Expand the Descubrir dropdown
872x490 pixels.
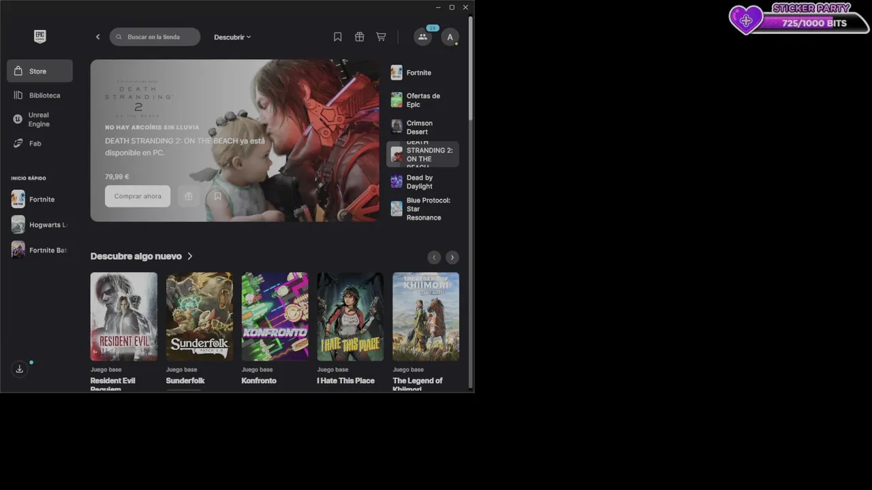[x=232, y=37]
